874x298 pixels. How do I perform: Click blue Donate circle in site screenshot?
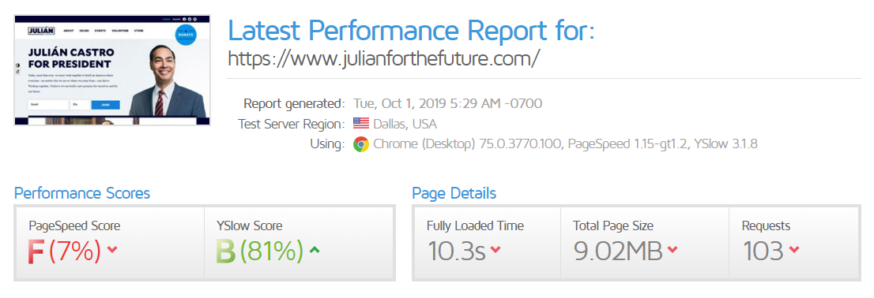[185, 35]
